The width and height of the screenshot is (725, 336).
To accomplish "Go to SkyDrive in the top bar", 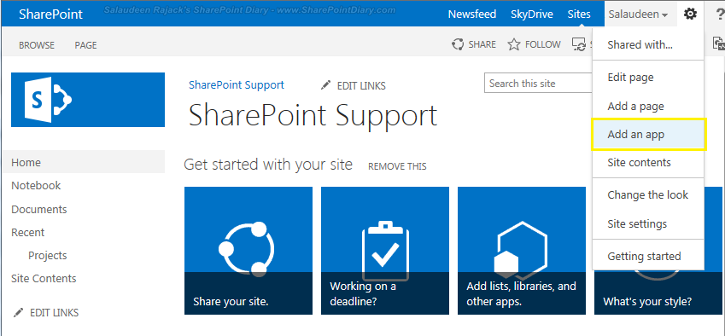I will coord(532,14).
